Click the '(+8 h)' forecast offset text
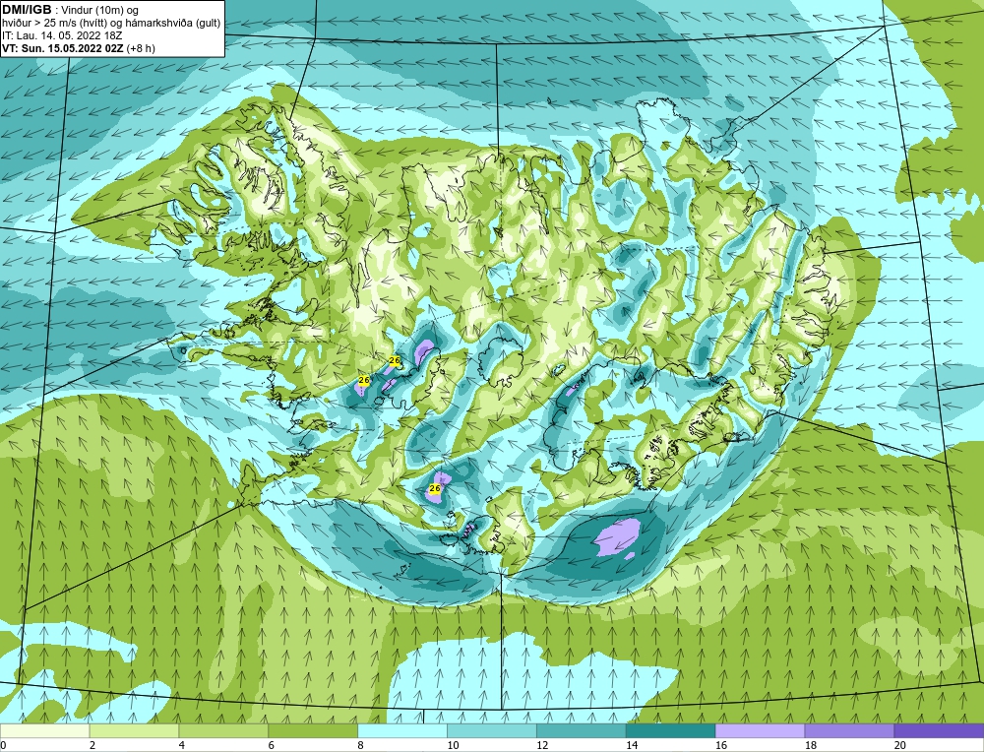 pyautogui.click(x=141, y=48)
